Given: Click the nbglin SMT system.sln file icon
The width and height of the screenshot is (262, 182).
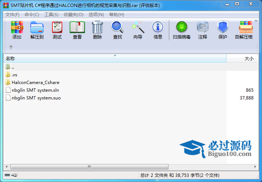Looking at the screenshot, I should pyautogui.click(x=8, y=90).
